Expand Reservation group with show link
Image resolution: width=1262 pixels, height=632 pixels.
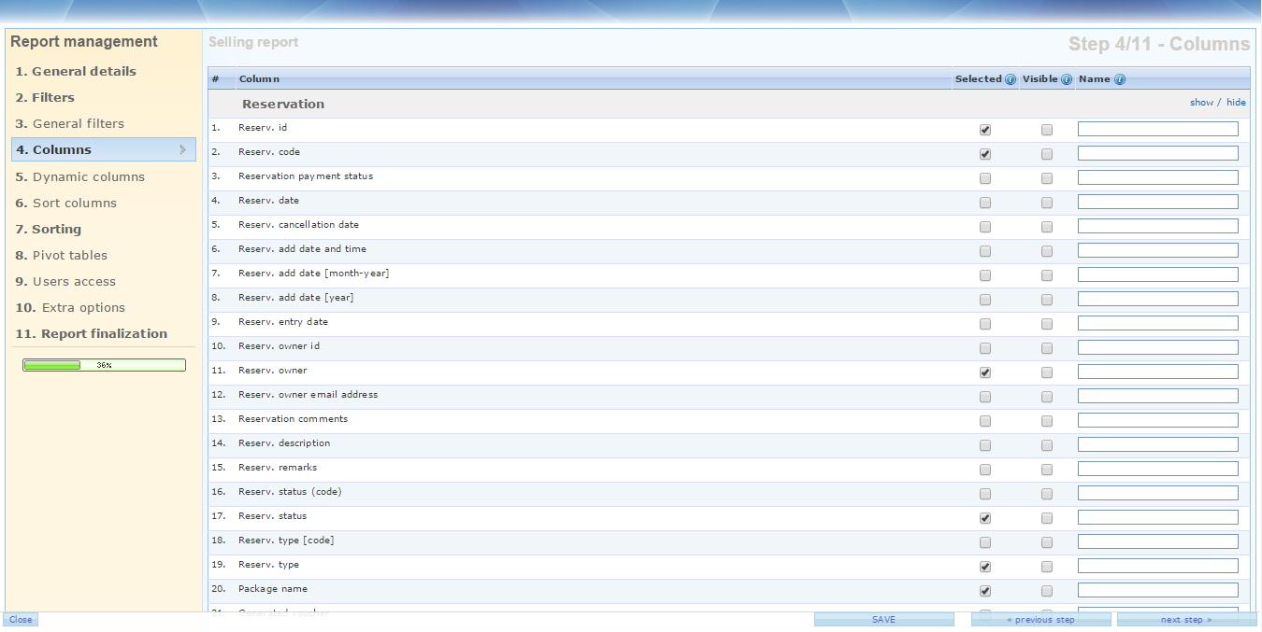click(x=1201, y=103)
